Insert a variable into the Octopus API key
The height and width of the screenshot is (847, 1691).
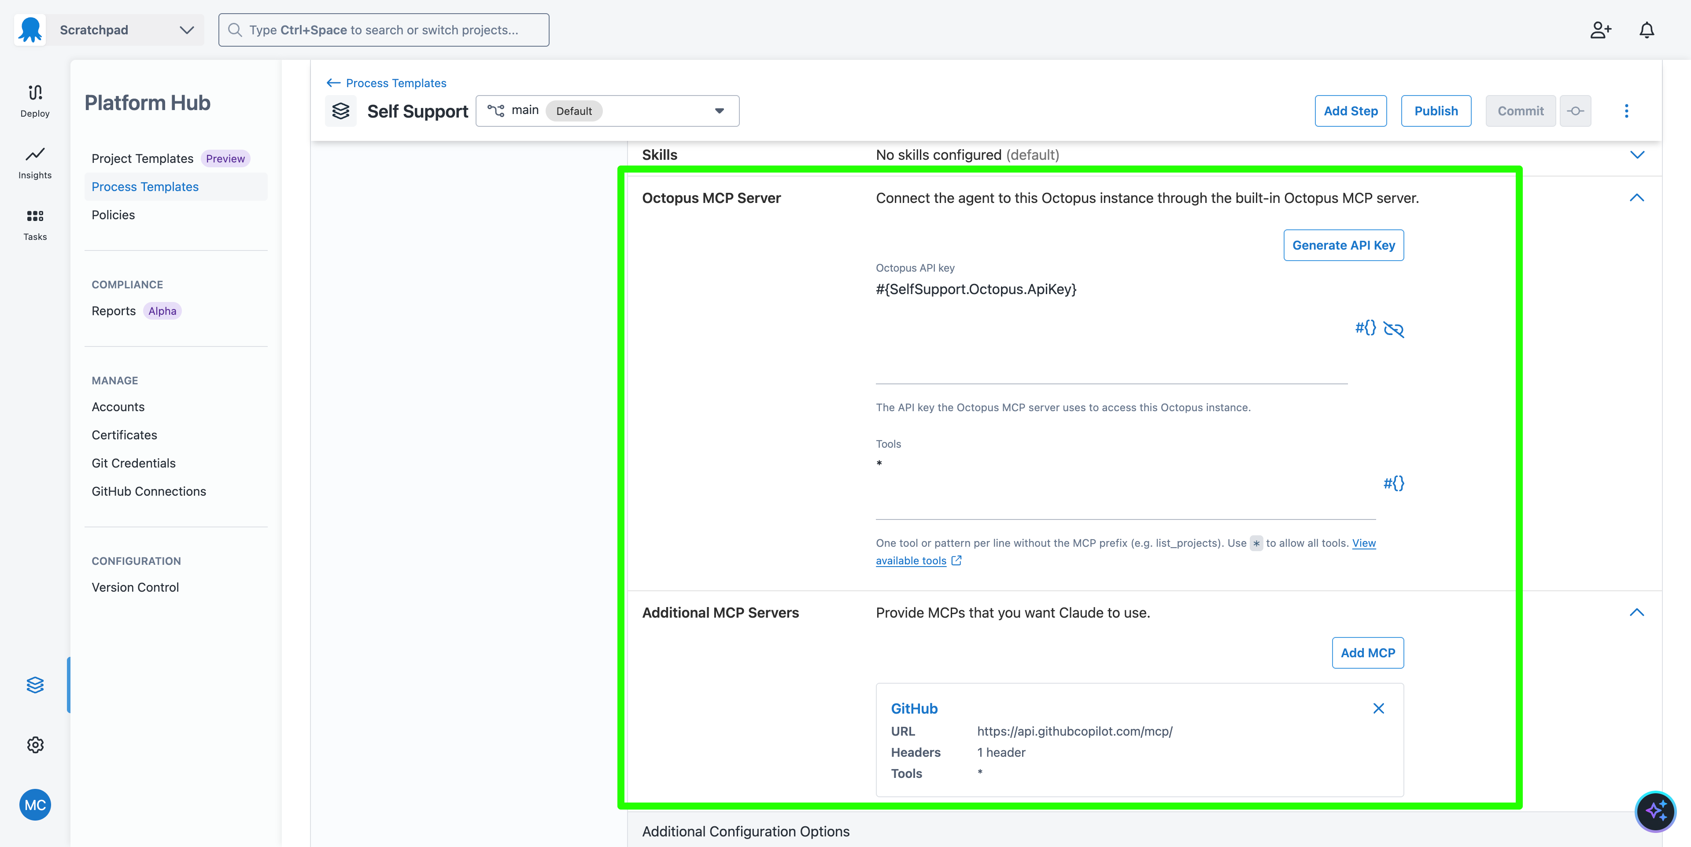click(x=1366, y=328)
